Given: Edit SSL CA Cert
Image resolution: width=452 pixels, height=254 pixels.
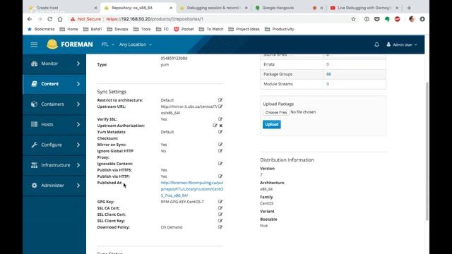Looking at the screenshot, I should (x=220, y=208).
